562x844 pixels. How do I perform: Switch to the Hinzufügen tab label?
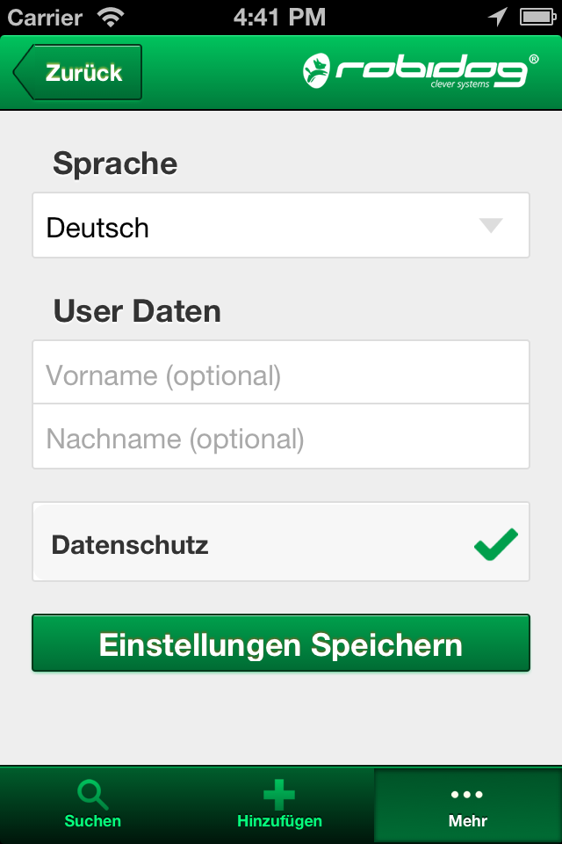point(279,821)
